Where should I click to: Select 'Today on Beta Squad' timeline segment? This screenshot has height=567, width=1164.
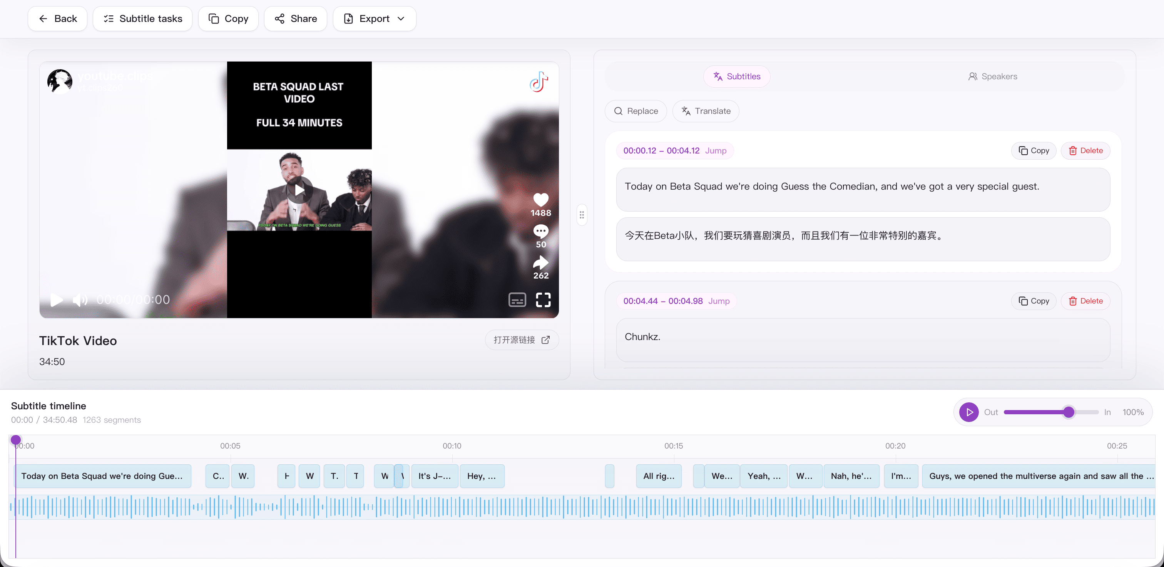tap(104, 476)
